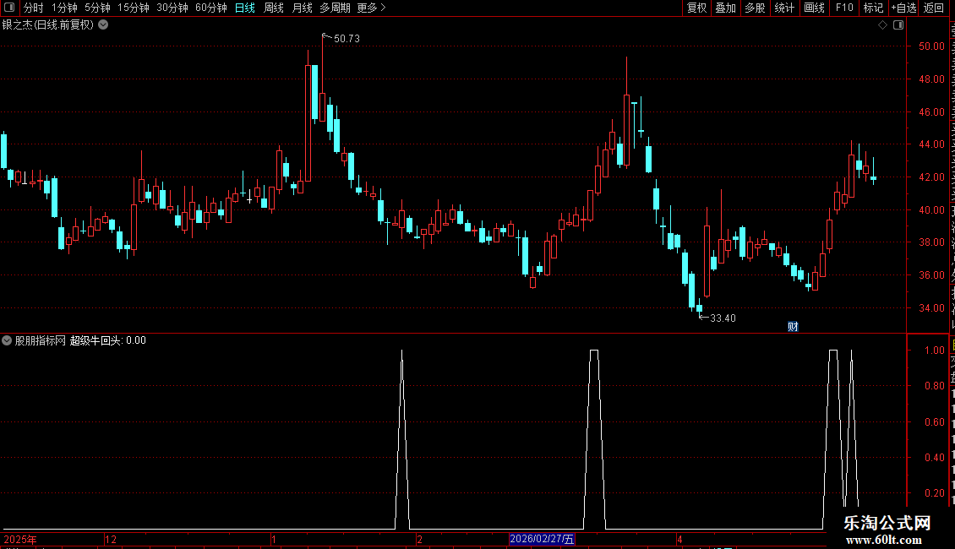Select the 1分钟 period tab
This screenshot has height=549, width=955.
pyautogui.click(x=64, y=8)
